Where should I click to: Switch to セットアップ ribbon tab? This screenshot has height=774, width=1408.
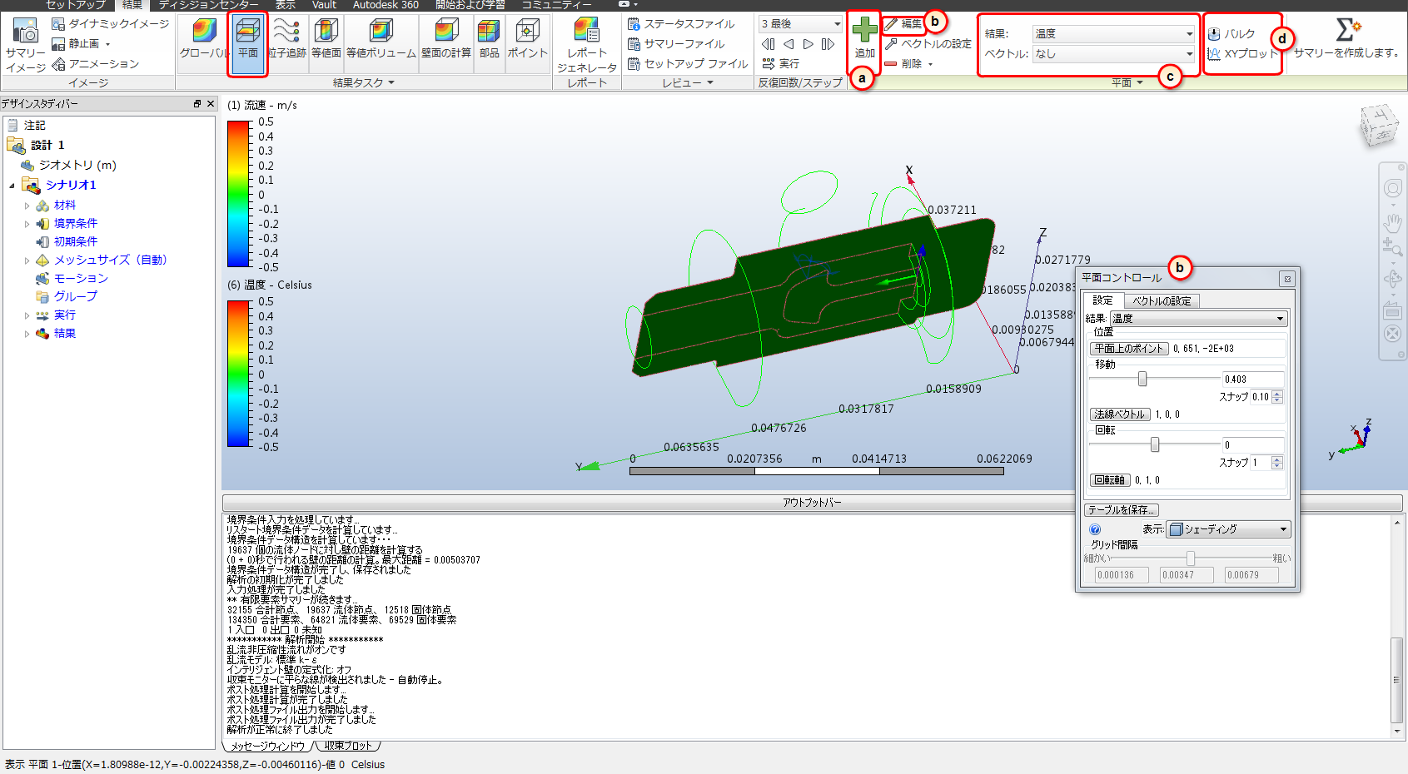coord(76,5)
